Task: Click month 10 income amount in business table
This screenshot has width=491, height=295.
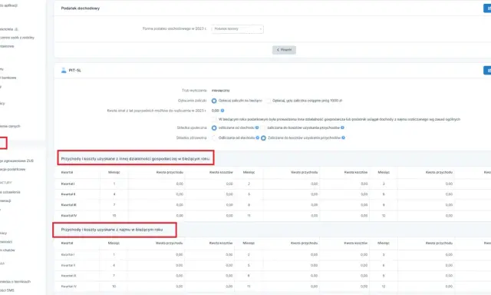Action: (180, 215)
